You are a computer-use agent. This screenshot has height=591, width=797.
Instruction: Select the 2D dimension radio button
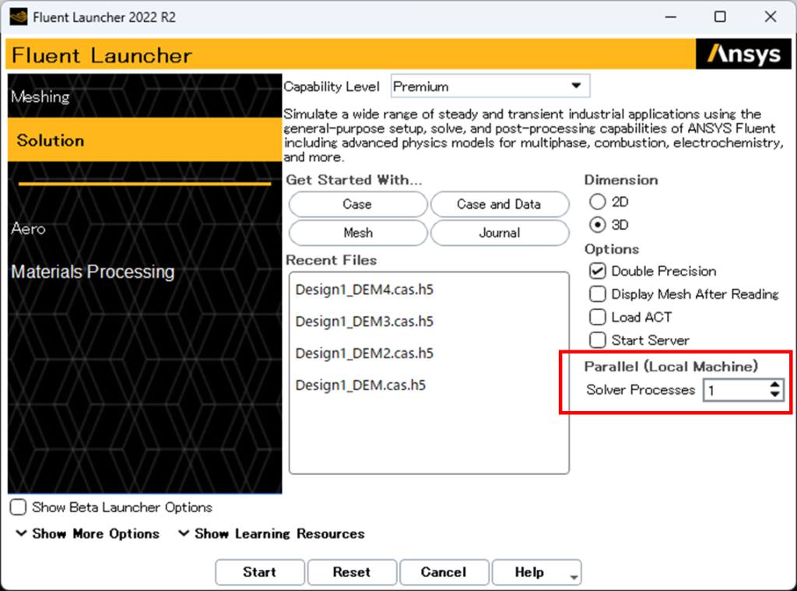(x=598, y=202)
